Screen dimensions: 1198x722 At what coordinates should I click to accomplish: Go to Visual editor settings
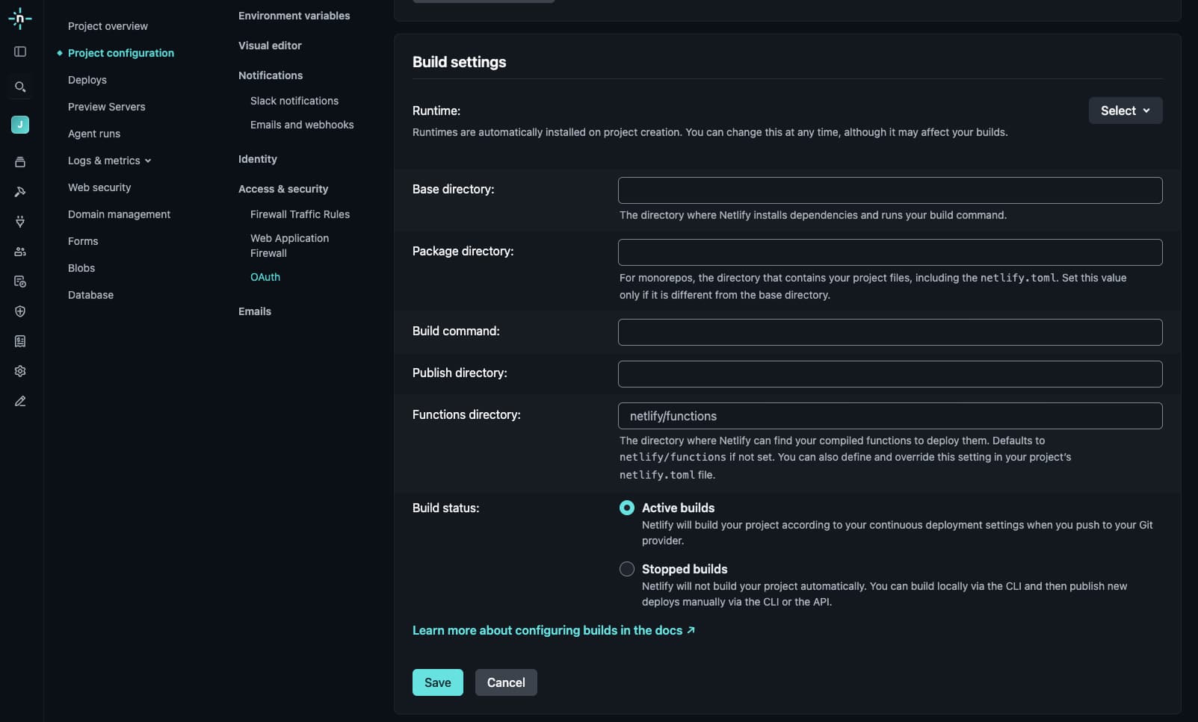(x=270, y=46)
